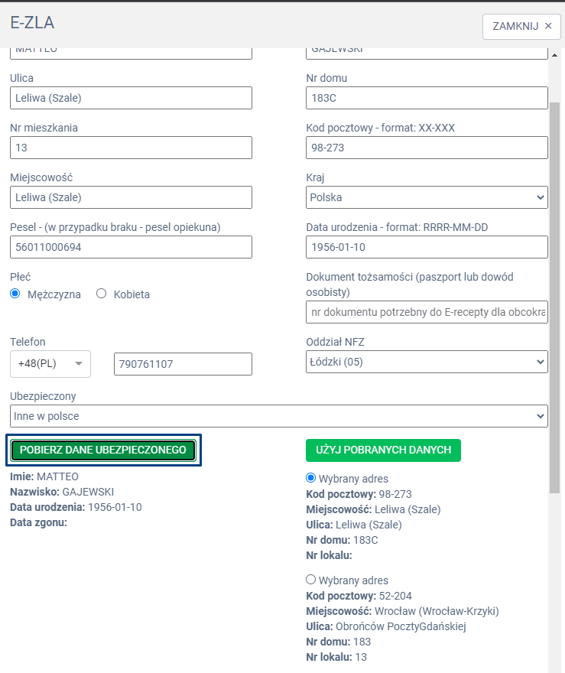Viewport: 565px width, 673px height.
Task: Select the Kobieta radio button
Action: 102,294
